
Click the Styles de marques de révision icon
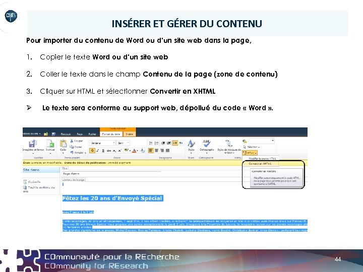pos(229,144)
